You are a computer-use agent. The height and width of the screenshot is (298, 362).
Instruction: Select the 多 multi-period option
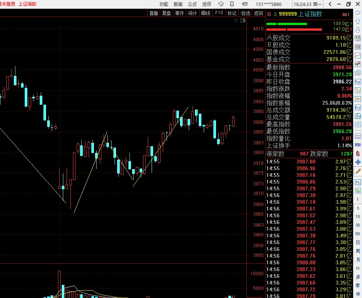[358, 277]
